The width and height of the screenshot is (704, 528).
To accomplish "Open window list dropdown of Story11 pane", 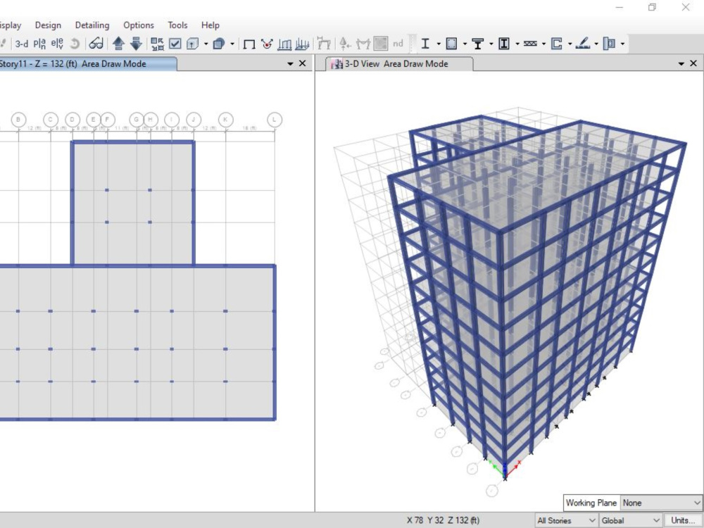I will (x=290, y=64).
